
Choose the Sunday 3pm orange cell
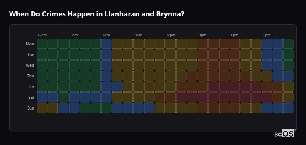(x=203, y=108)
